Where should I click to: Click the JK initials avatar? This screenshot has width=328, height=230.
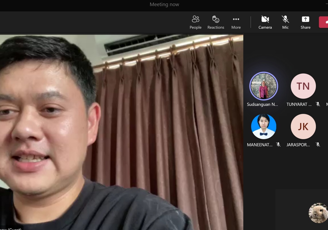coord(303,126)
